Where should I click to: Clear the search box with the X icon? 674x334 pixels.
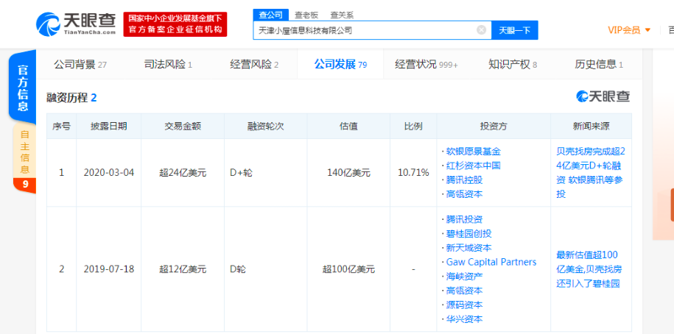tap(482, 30)
